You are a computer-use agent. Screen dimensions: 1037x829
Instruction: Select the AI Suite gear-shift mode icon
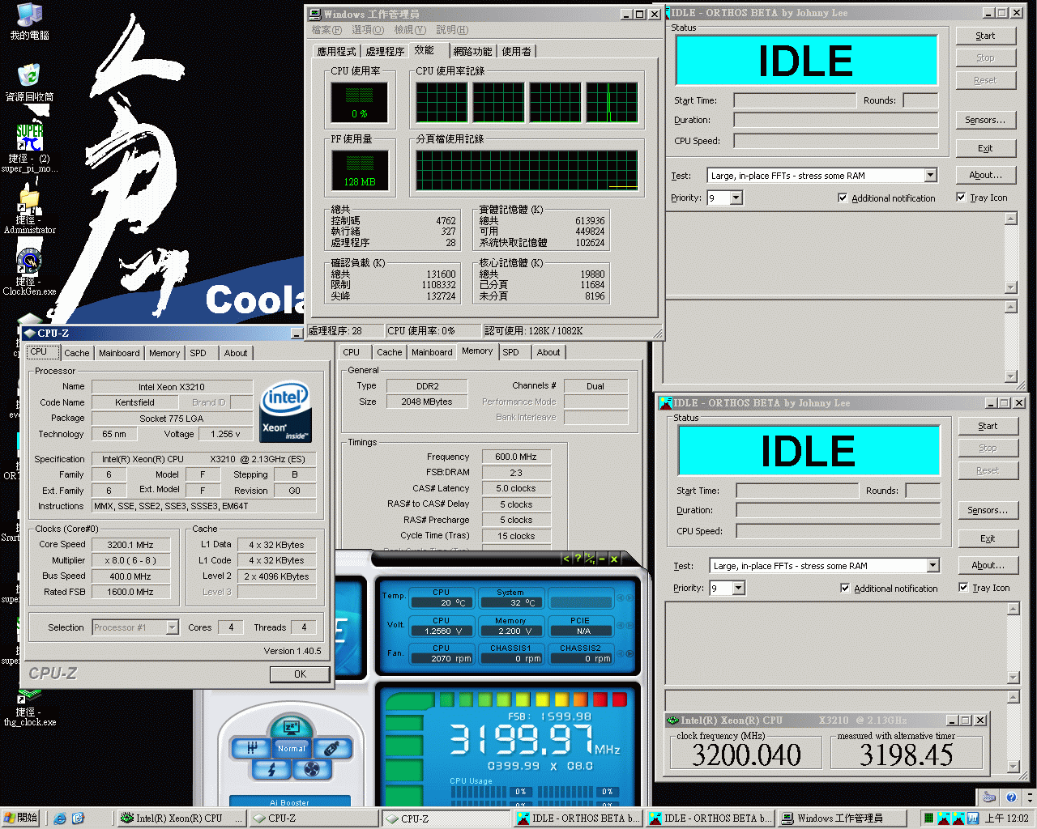(252, 749)
